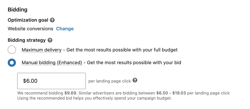Click the underlined Manual bidding (Enhanced) label

(52, 63)
